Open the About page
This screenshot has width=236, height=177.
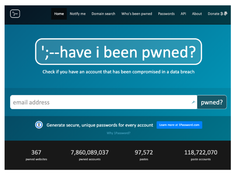(x=197, y=14)
